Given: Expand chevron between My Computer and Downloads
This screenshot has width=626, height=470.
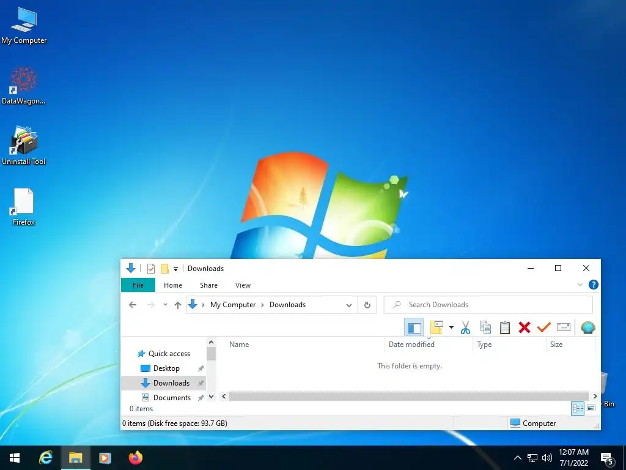Looking at the screenshot, I should tap(262, 305).
